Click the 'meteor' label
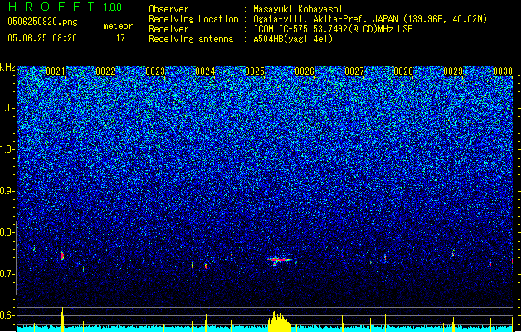Viewport: 522px width, 332px height. tap(118, 26)
